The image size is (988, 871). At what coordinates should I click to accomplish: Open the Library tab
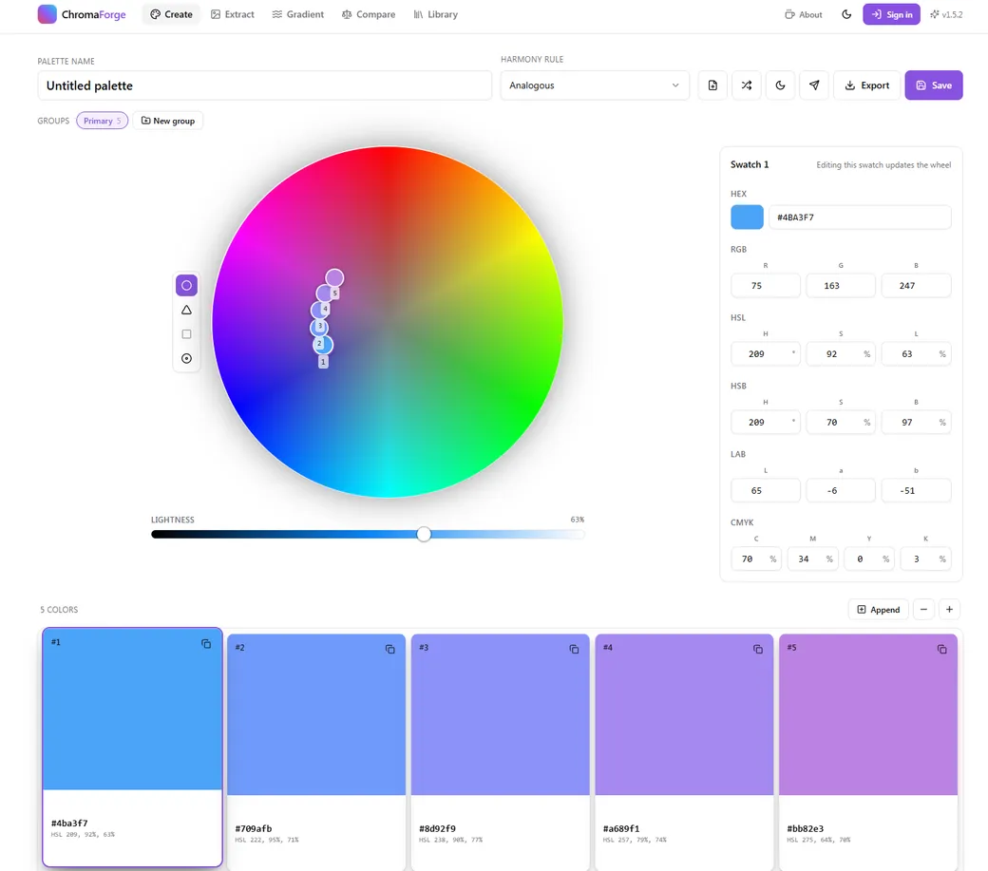pos(435,14)
